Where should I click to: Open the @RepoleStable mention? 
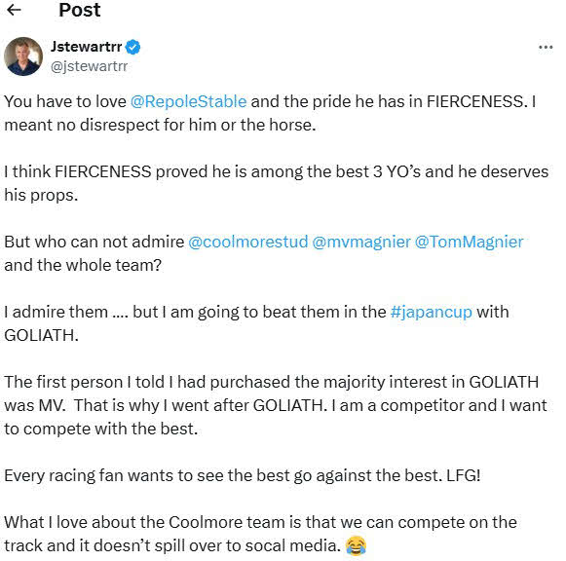pos(188,101)
